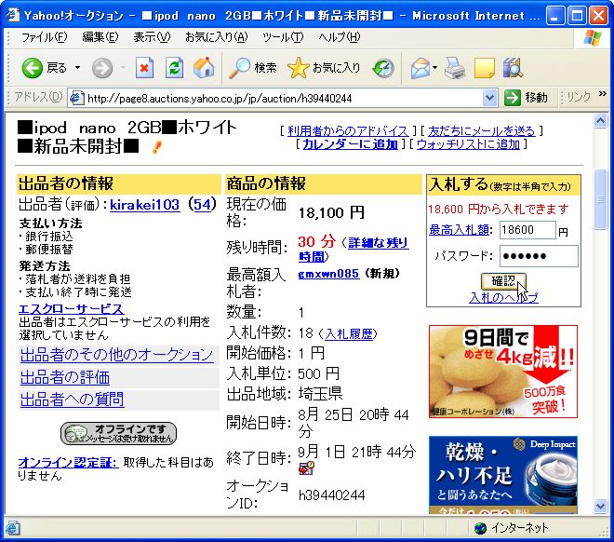
Task: Click the IE page icon in status bar
Action: coord(12,528)
